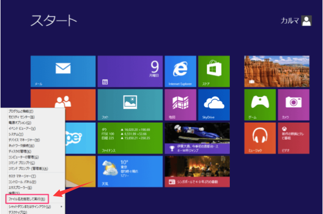Open the Store (ストア) tile
This screenshot has width=323, height=214.
214,71
